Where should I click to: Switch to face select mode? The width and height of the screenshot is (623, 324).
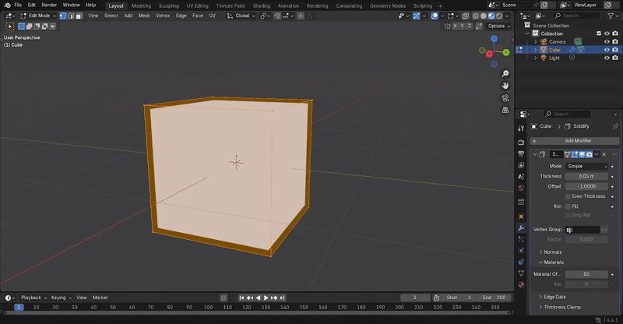point(79,16)
